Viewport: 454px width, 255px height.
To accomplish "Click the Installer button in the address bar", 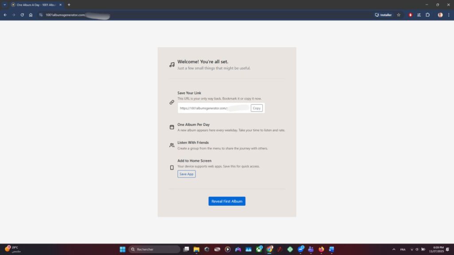I will point(384,15).
